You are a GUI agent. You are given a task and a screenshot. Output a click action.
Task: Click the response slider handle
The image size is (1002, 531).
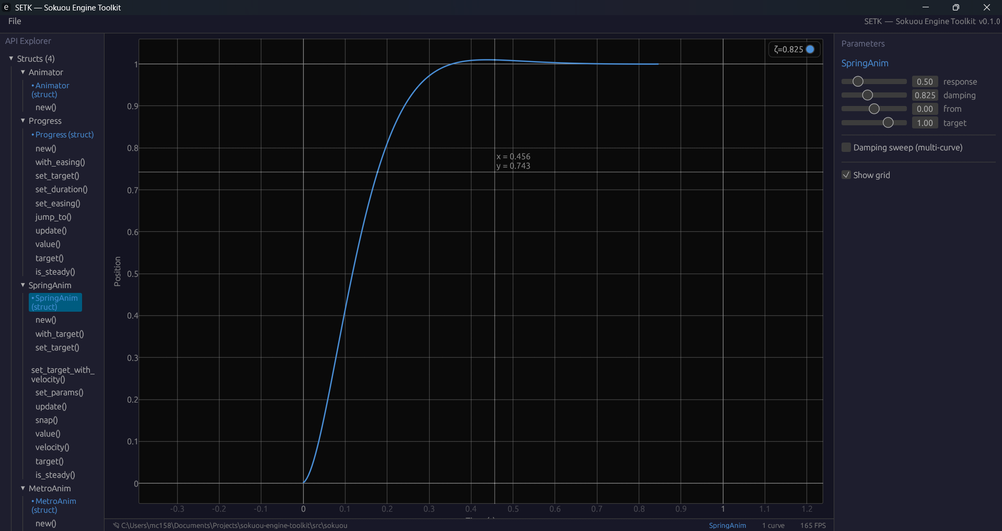(x=858, y=81)
